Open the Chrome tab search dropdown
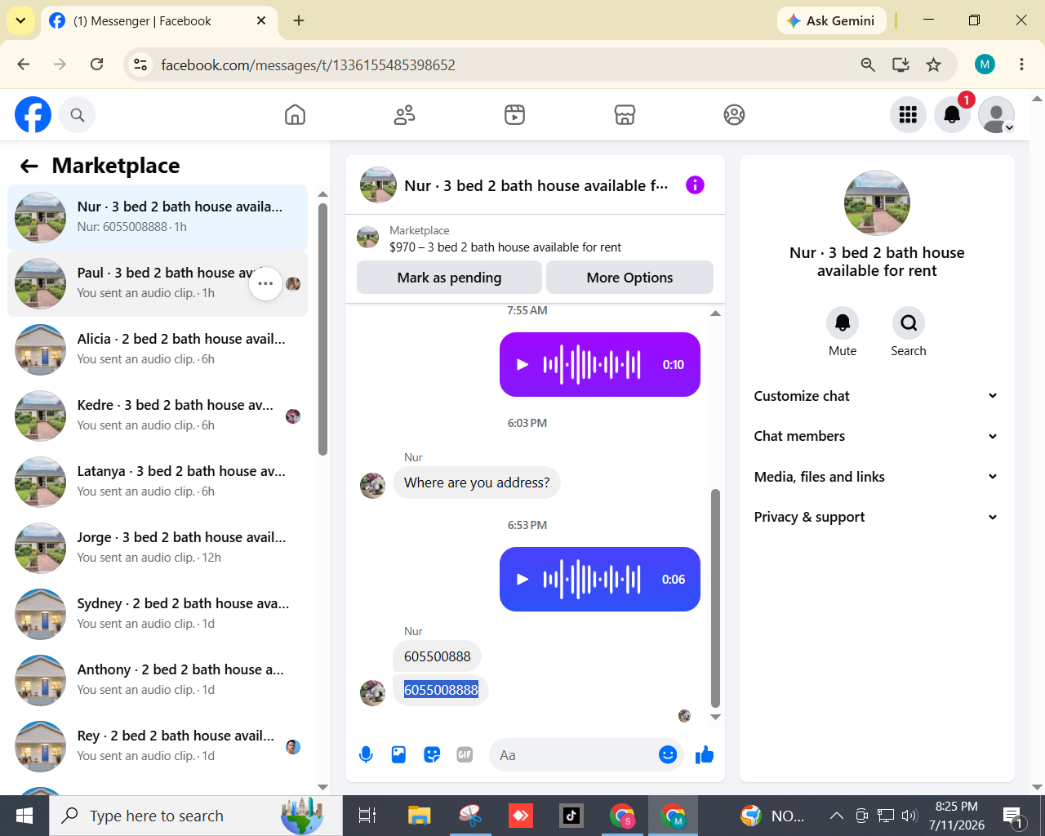Image resolution: width=1045 pixels, height=836 pixels. point(20,20)
